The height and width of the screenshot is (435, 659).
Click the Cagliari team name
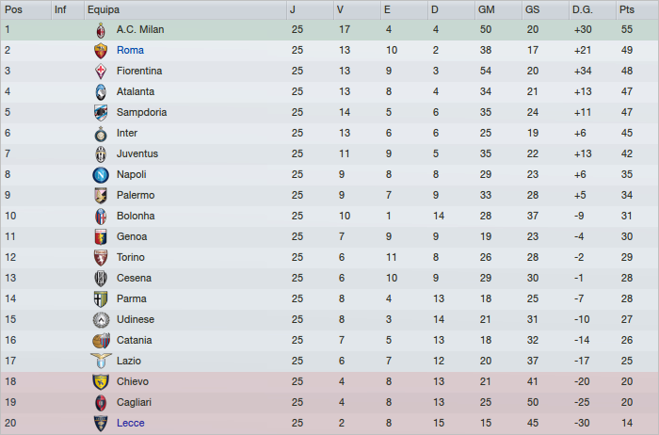(x=135, y=402)
